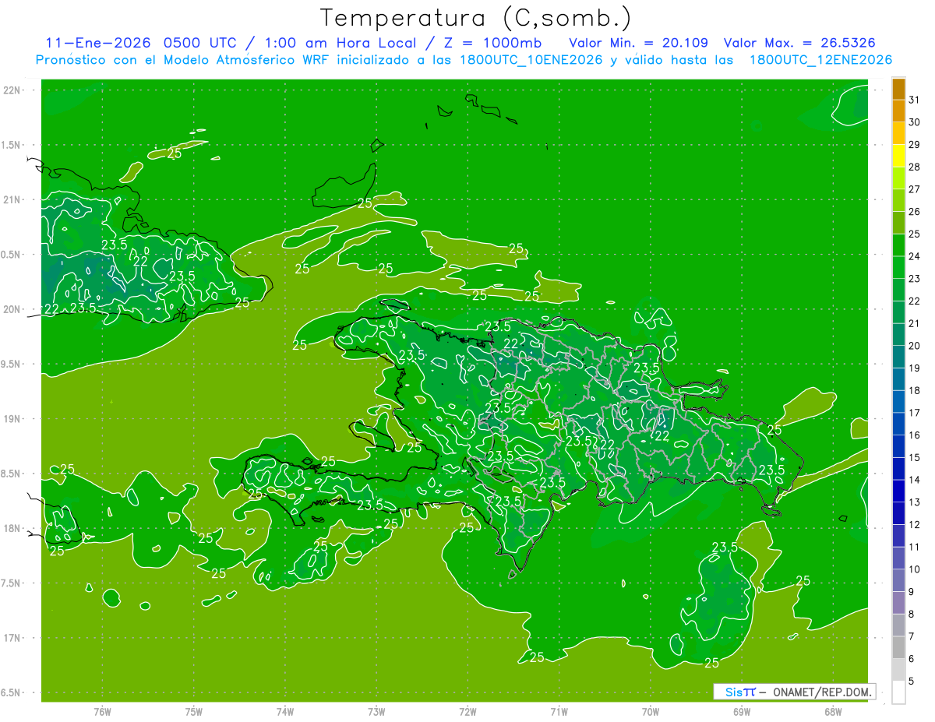Screen dimensions: 935x722
Task: Click the '76W' longitude label
Action: click(x=102, y=712)
